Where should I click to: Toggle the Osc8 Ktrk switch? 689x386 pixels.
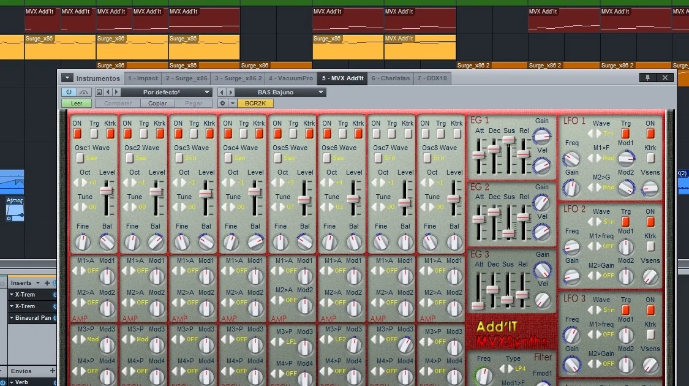(x=457, y=133)
